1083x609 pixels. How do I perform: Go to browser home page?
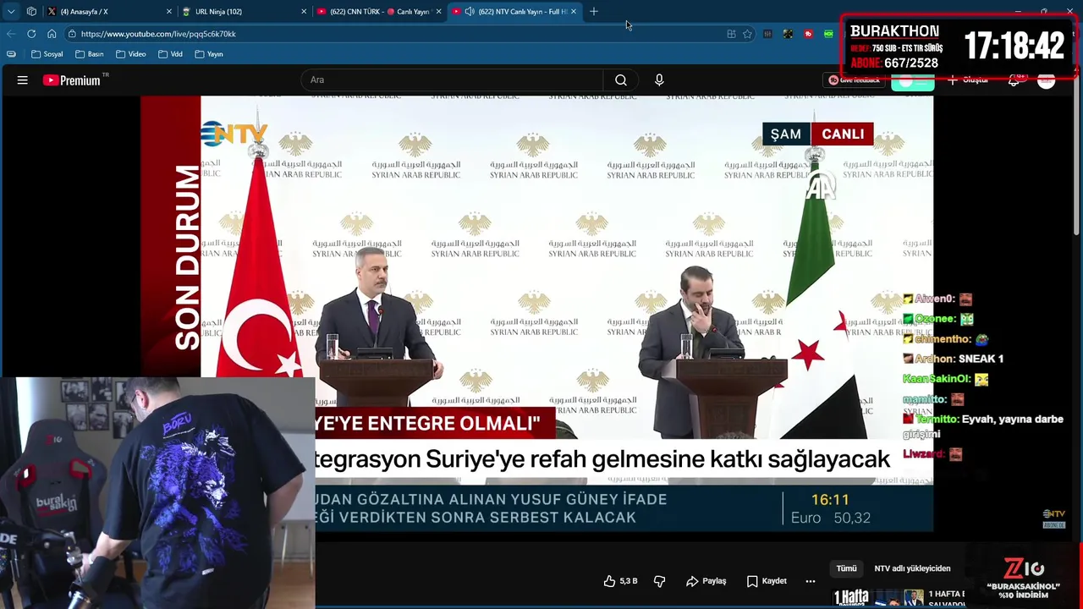tap(52, 34)
